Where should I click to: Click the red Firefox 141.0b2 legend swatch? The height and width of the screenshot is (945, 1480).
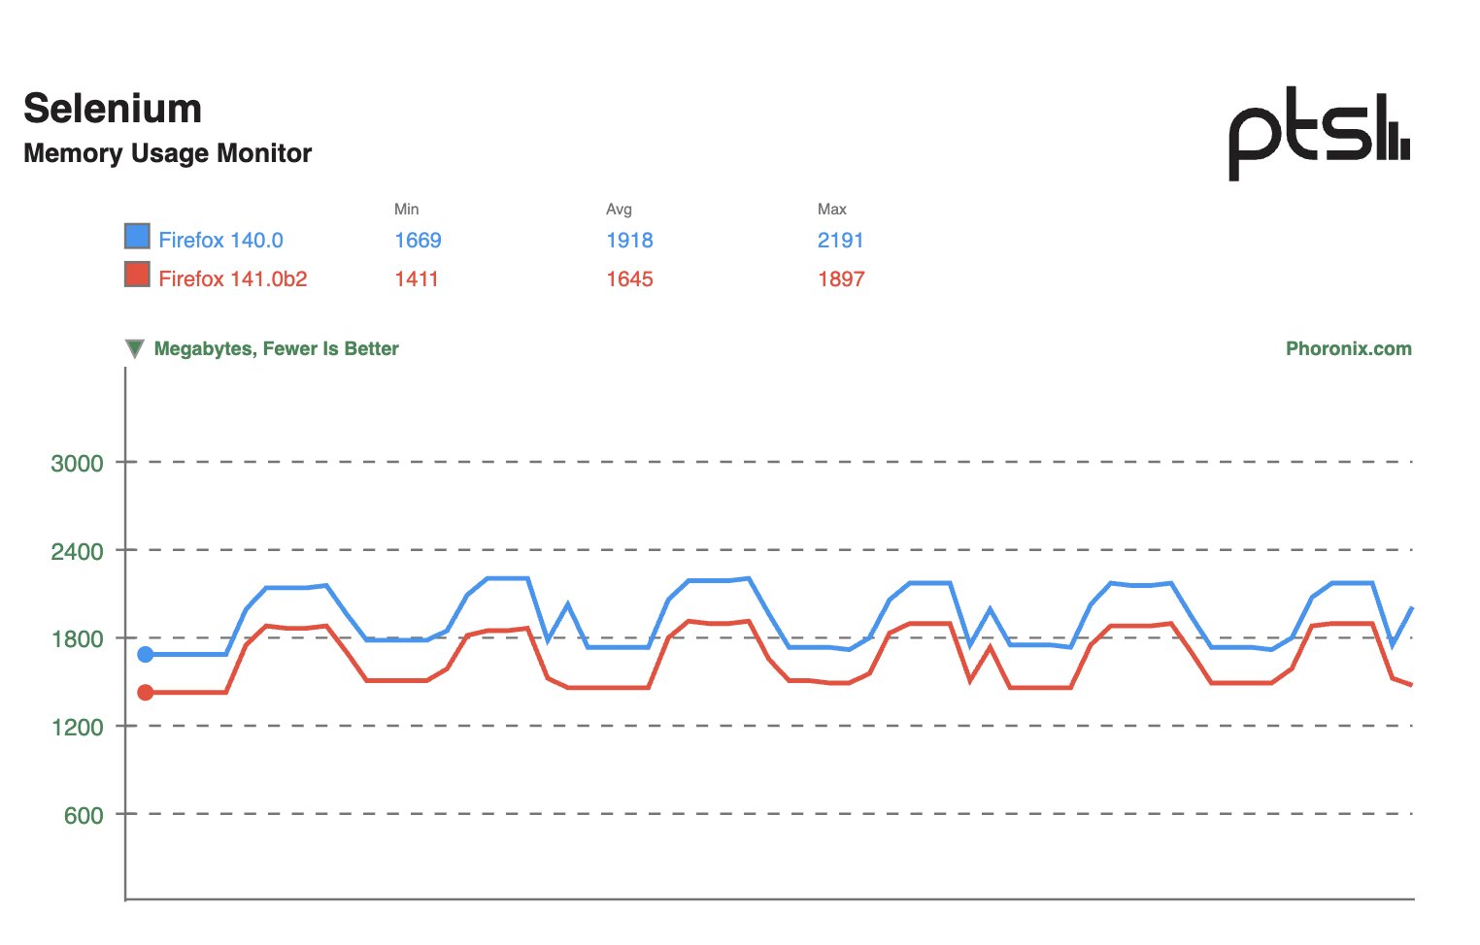(137, 275)
